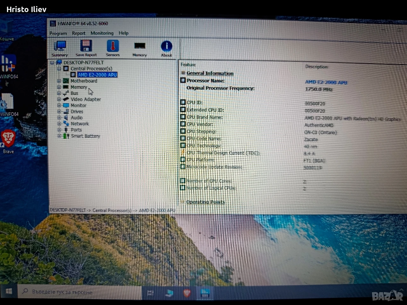Open the Sensors thermometer icon
Screen dimensions: 407x305
click(113, 49)
